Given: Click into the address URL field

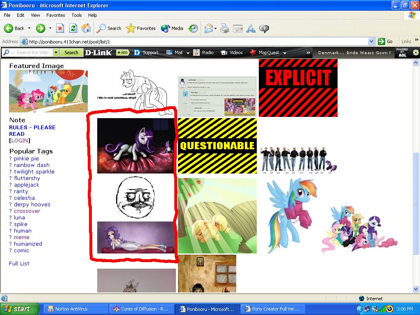Looking at the screenshot, I should coord(198,41).
